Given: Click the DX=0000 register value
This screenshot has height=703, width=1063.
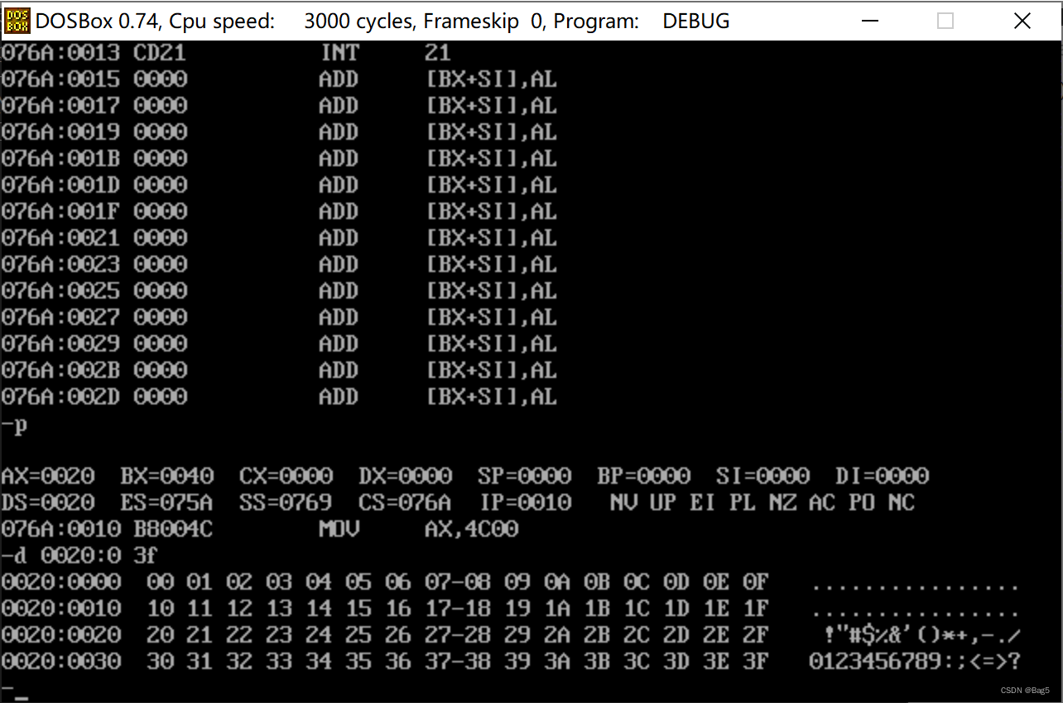Looking at the screenshot, I should [x=406, y=476].
